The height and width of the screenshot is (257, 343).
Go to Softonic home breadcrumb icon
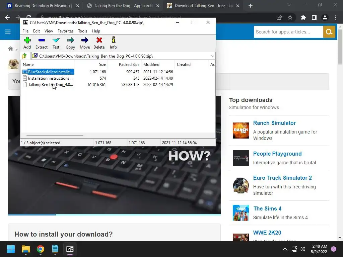coord(10,49)
